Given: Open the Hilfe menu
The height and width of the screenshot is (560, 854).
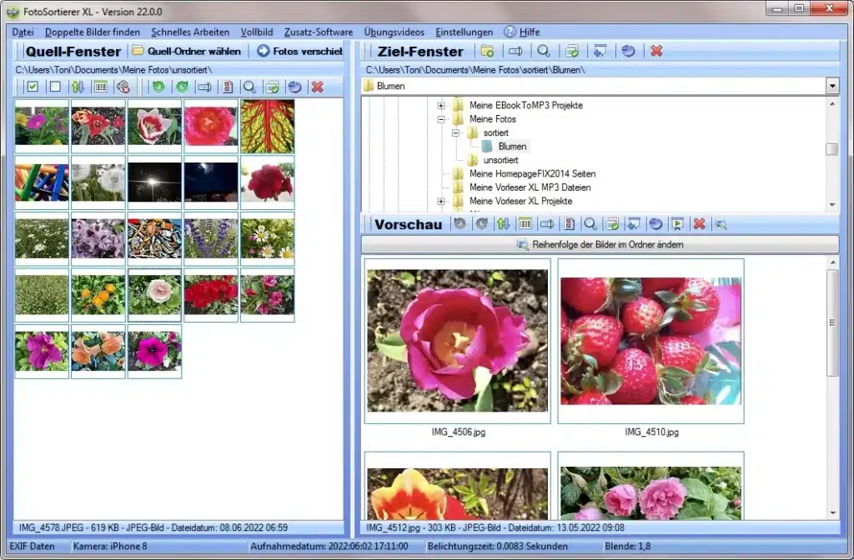Looking at the screenshot, I should pyautogui.click(x=522, y=32).
